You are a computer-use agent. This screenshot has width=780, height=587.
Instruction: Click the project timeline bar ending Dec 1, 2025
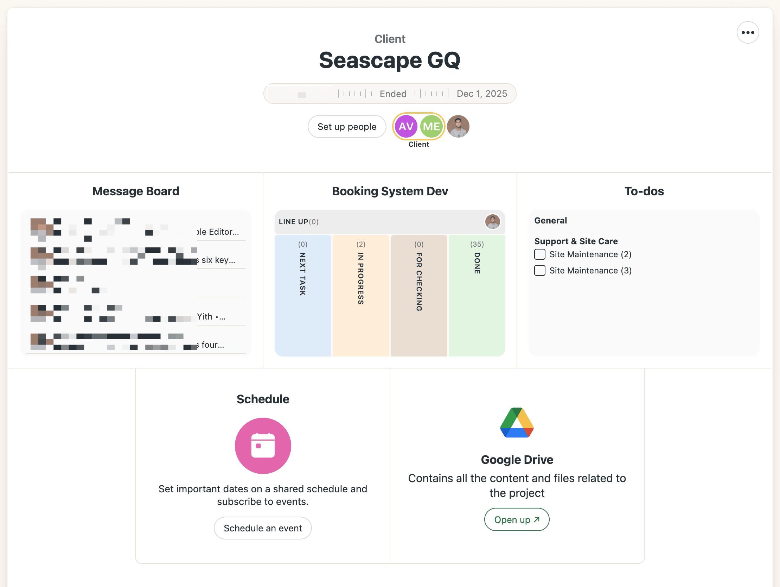click(390, 94)
